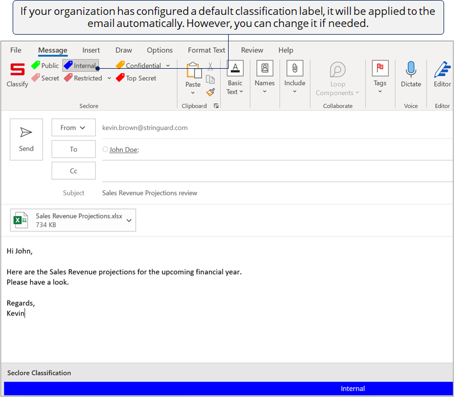Switch to the Format Text tab
The width and height of the screenshot is (454, 397).
(207, 50)
